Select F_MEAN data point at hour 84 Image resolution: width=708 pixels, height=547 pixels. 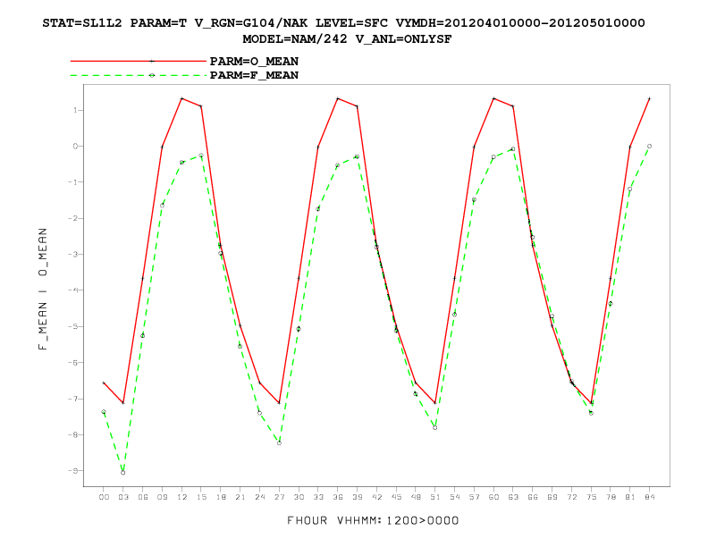click(649, 147)
